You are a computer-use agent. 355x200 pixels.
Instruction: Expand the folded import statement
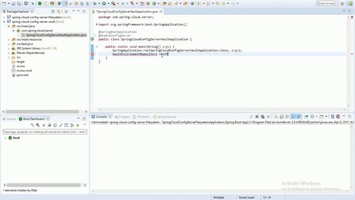click(x=97, y=24)
